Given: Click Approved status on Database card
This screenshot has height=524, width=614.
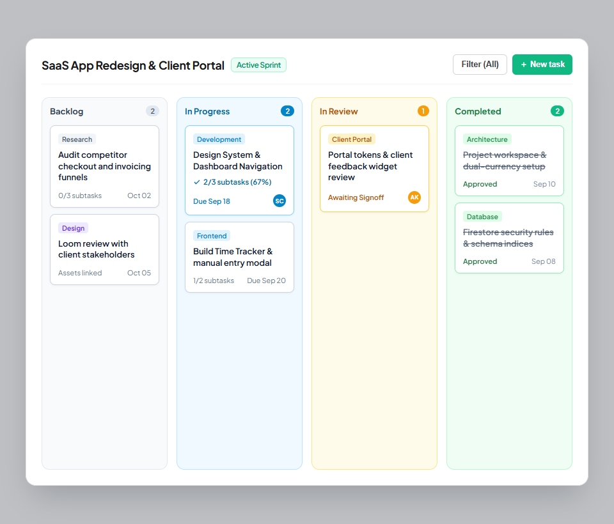Looking at the screenshot, I should tap(480, 261).
